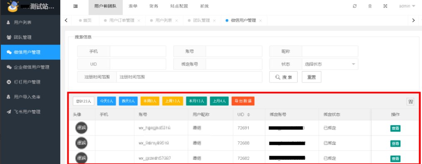422x164 pixels.
Task: Open the admin user dropdown
Action: click(407, 6)
